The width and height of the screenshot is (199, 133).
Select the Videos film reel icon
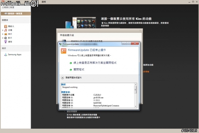coord(6,38)
